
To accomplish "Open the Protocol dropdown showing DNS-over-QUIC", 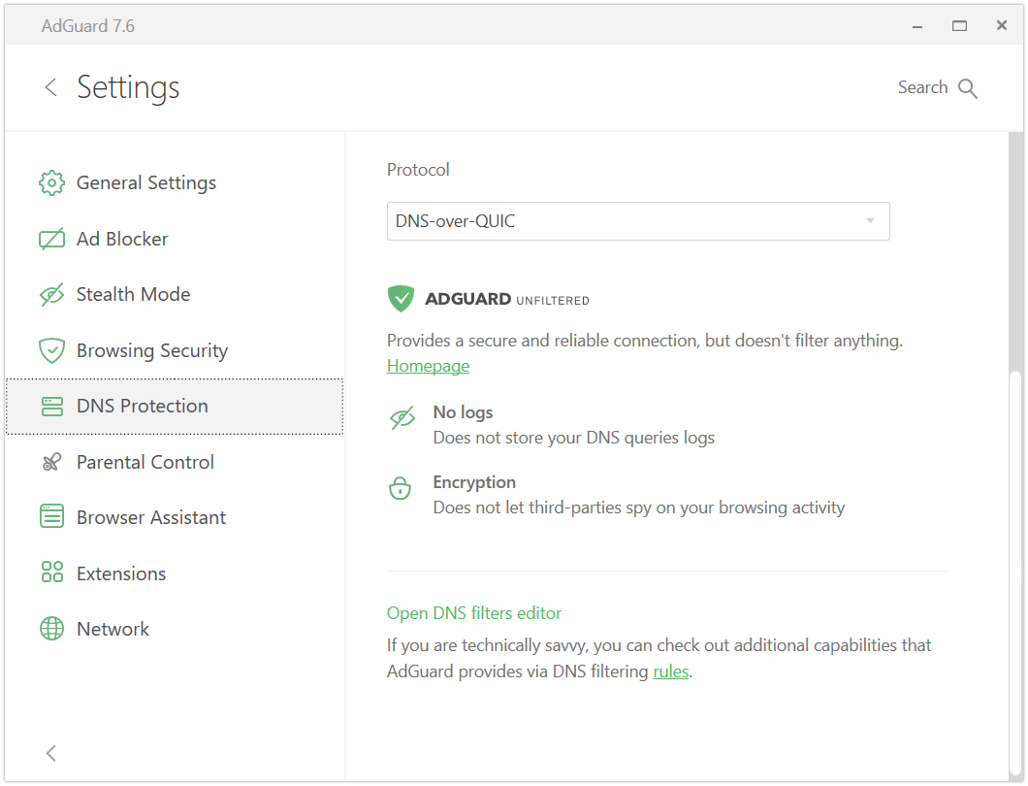I will pyautogui.click(x=621, y=221).
